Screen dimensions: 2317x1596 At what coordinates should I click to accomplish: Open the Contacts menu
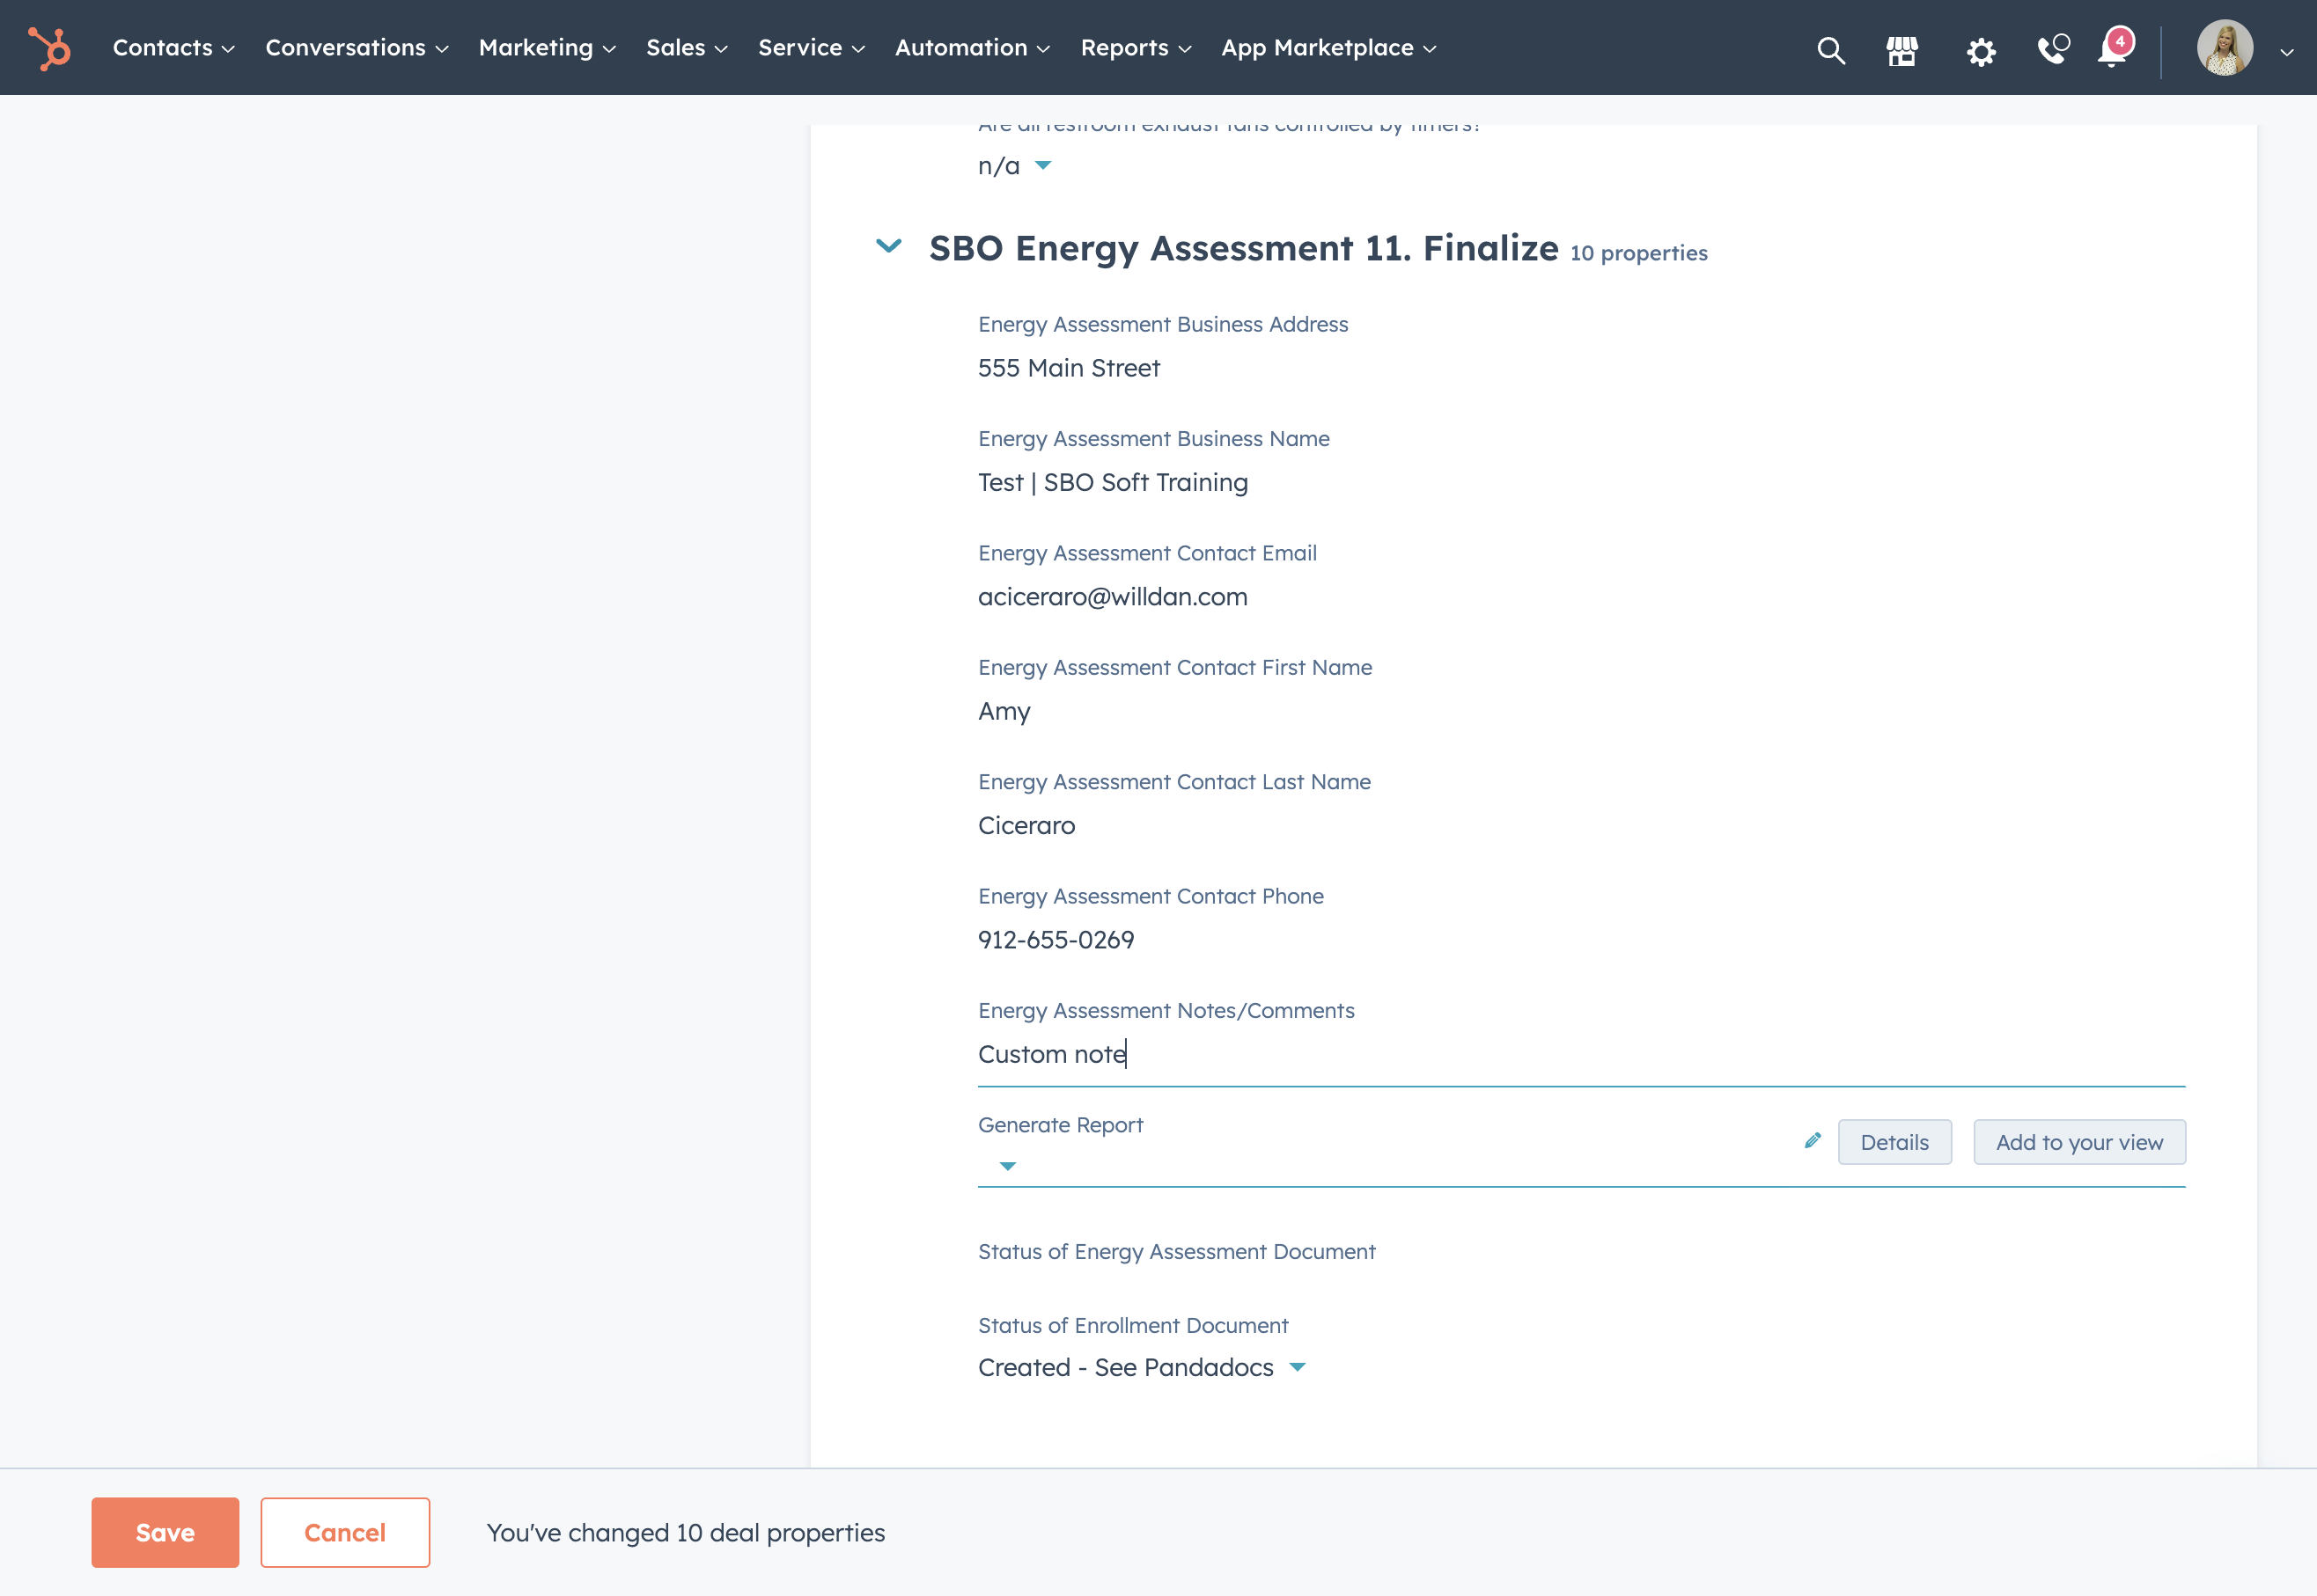tap(174, 48)
